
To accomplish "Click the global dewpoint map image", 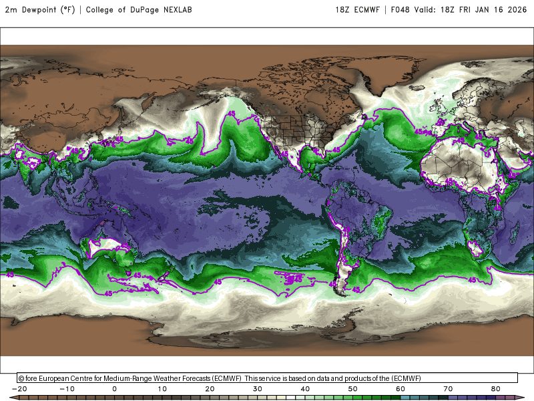I will 267,200.
